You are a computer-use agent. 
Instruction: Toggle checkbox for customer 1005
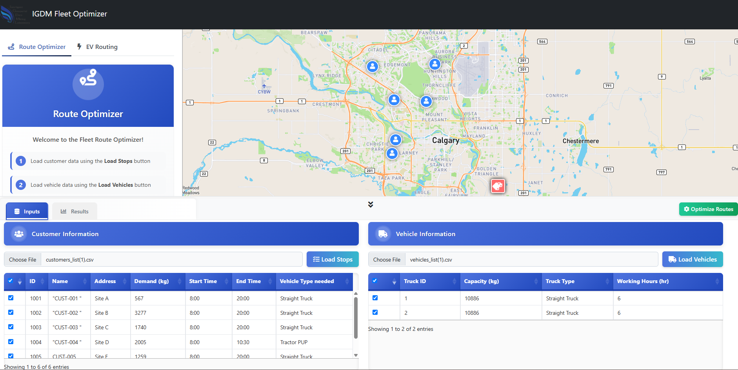(x=11, y=356)
